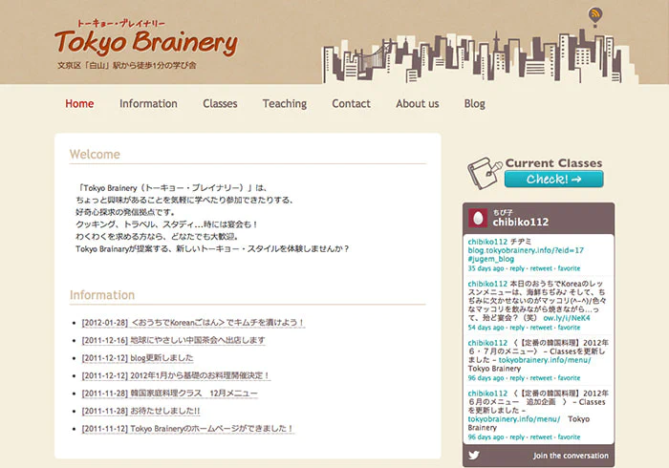669x468 pixels.
Task: Open the Contact page
Action: pos(351,103)
